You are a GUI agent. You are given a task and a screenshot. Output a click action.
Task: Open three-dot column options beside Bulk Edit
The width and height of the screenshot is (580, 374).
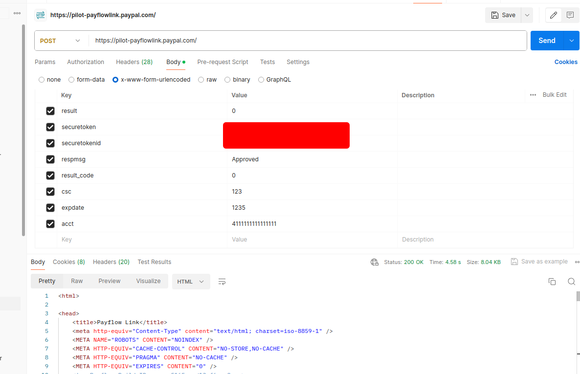pos(533,95)
